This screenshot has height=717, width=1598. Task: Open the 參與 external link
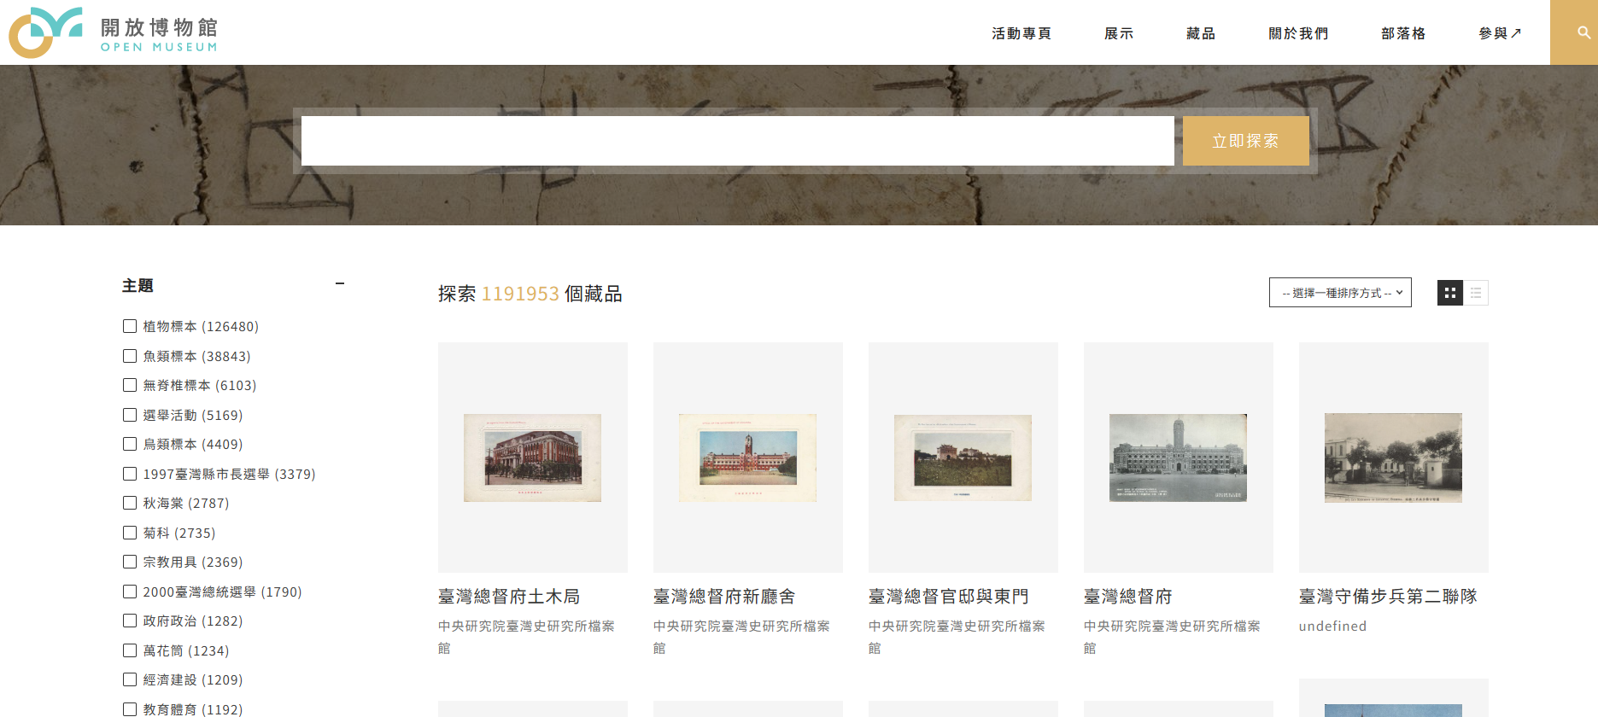click(1500, 33)
